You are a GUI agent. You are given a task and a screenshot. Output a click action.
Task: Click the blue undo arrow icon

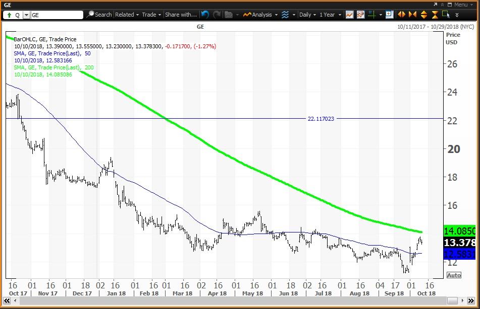click(205, 15)
